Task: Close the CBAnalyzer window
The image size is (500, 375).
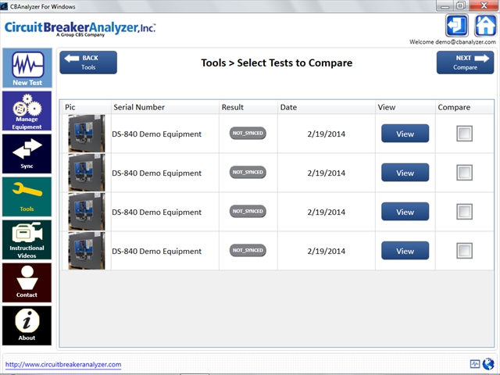Action: (x=484, y=5)
